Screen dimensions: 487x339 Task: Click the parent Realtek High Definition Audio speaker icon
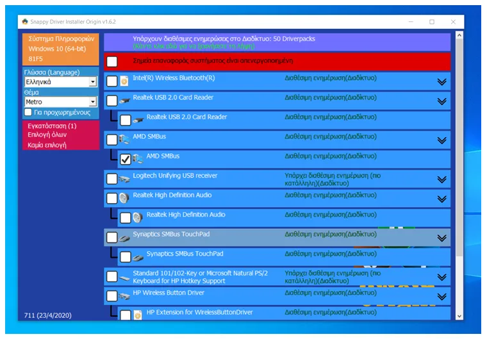pos(124,198)
